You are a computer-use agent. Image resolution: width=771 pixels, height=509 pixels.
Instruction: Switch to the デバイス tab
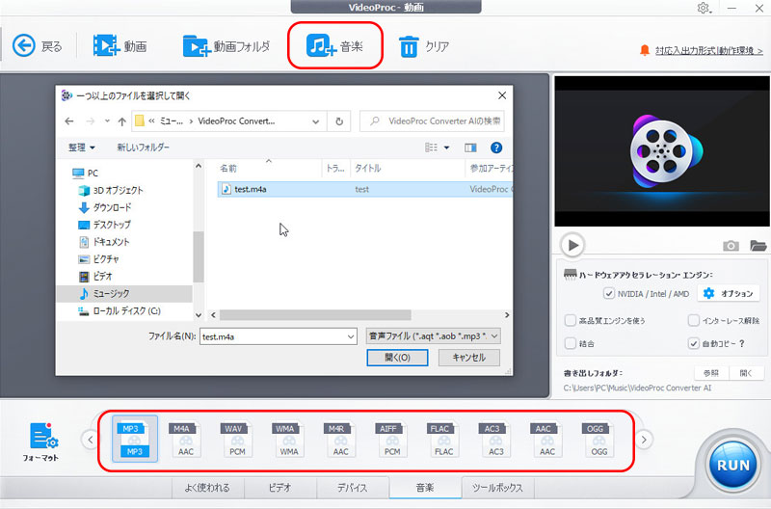pyautogui.click(x=353, y=488)
